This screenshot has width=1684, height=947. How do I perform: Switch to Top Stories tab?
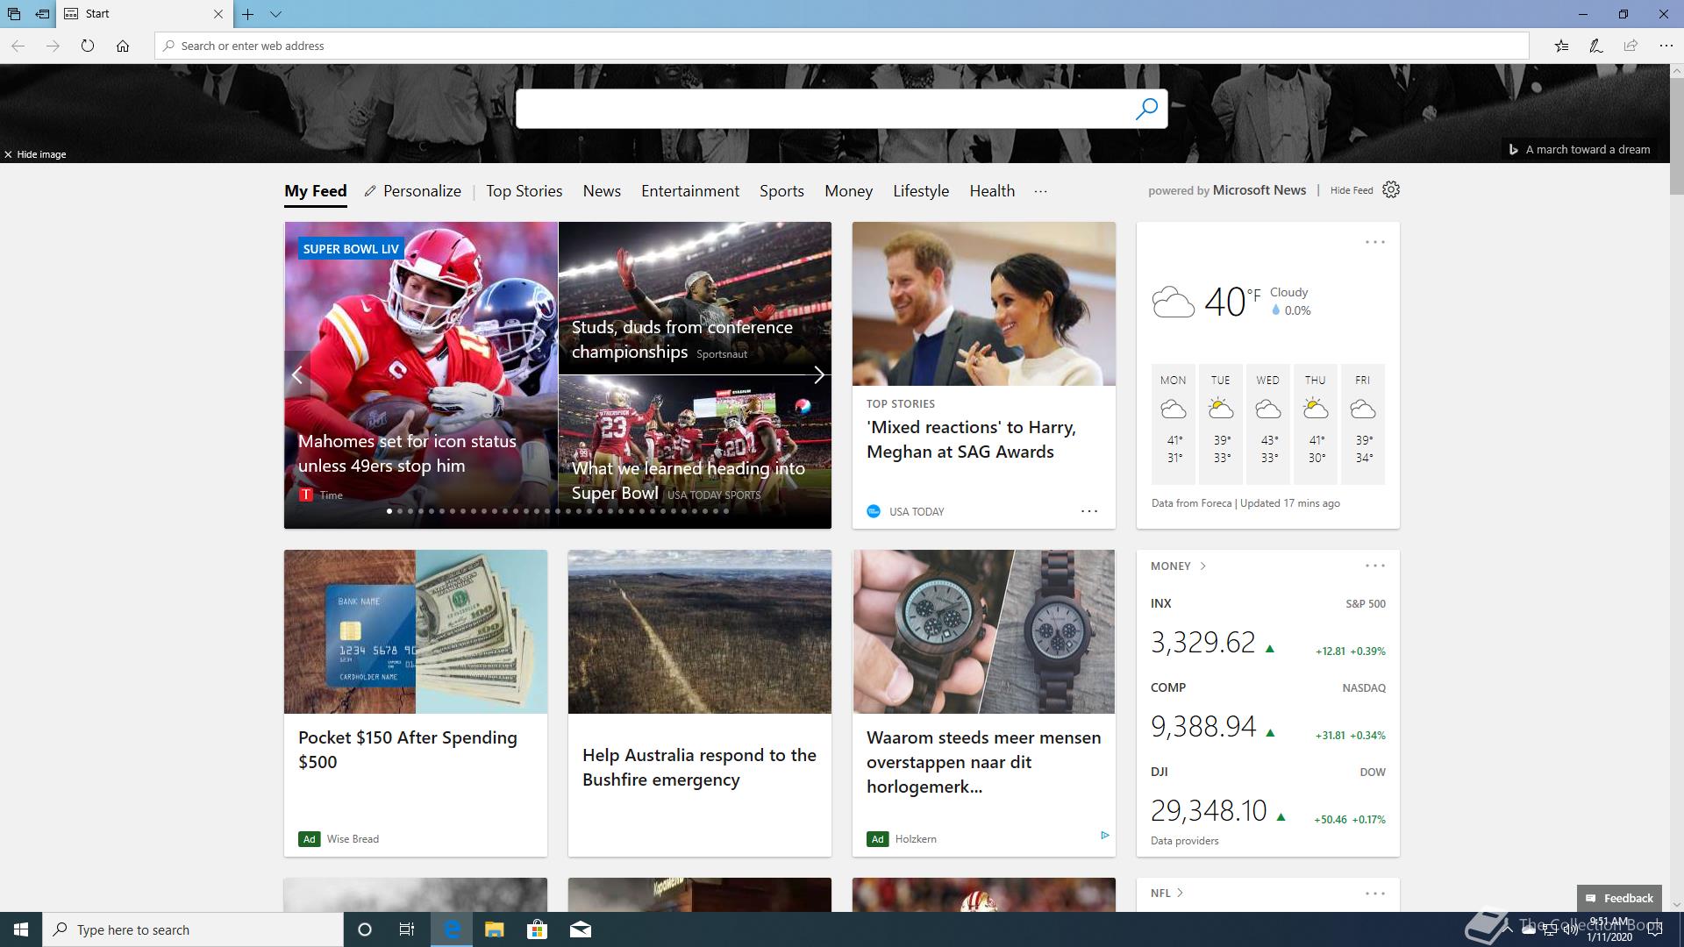pyautogui.click(x=524, y=191)
